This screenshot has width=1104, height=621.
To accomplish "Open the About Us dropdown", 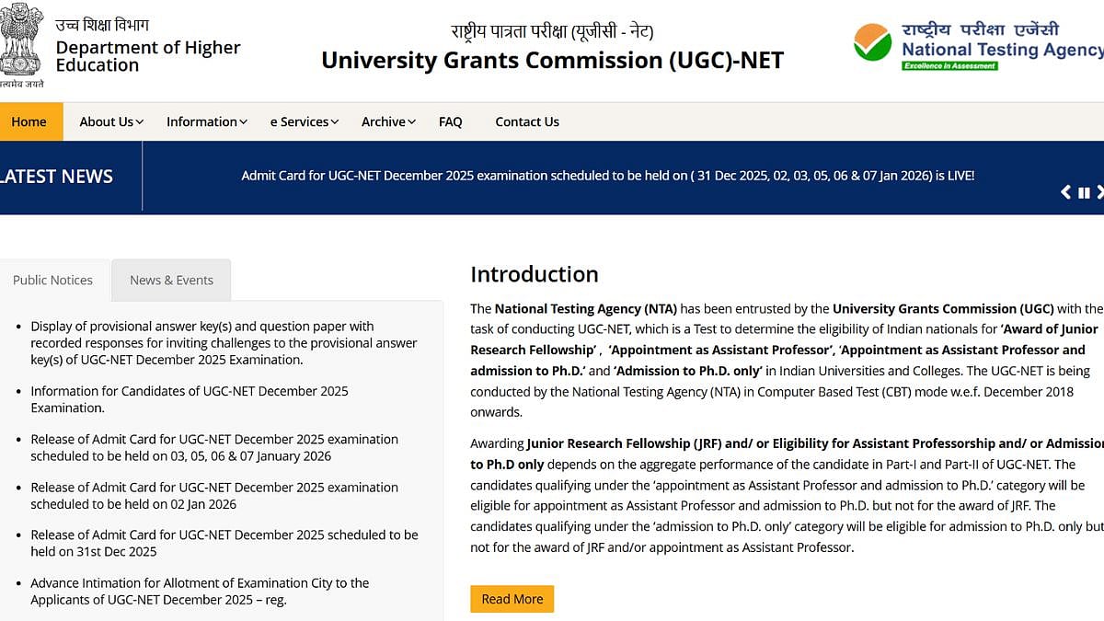I will [109, 121].
